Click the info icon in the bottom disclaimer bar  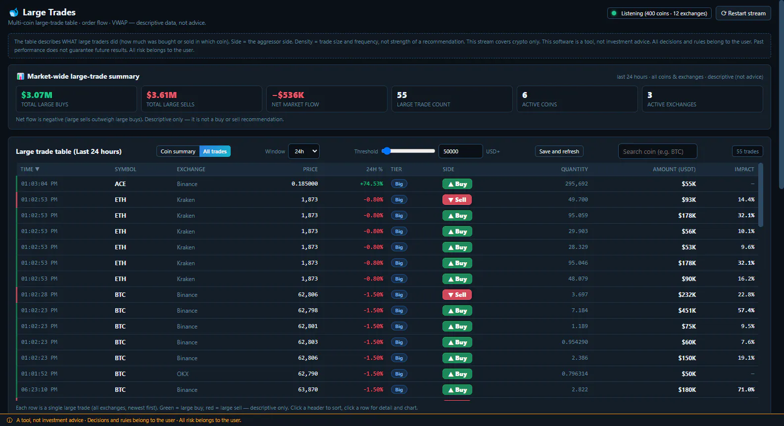[9, 420]
